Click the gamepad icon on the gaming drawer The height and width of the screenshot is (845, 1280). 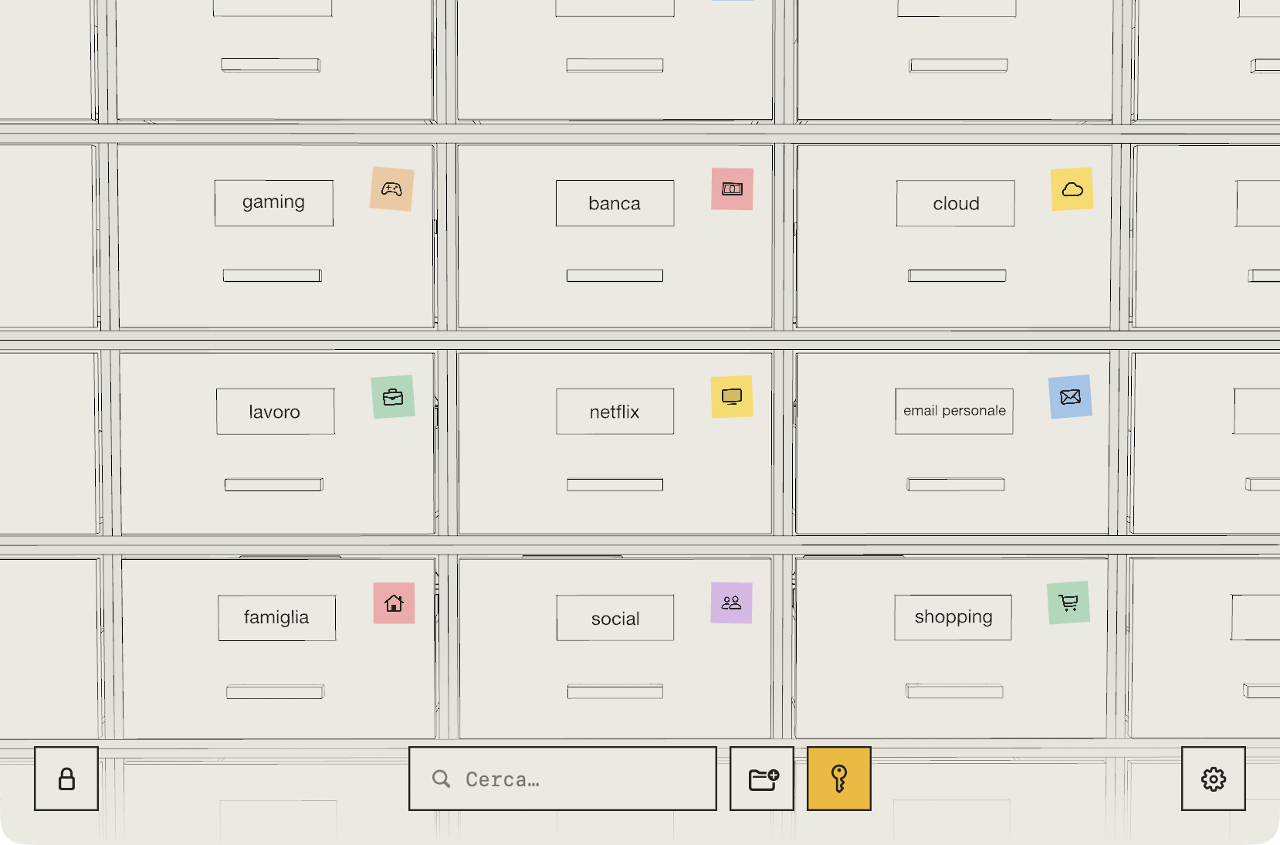[x=392, y=189]
